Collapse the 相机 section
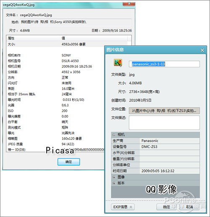Screen dimensions: 210x217 click(x=114, y=135)
